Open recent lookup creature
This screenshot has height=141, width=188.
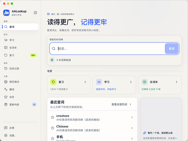click(x=92, y=117)
